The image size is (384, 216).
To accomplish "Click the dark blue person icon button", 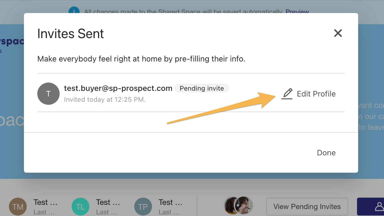I will pos(371,206).
